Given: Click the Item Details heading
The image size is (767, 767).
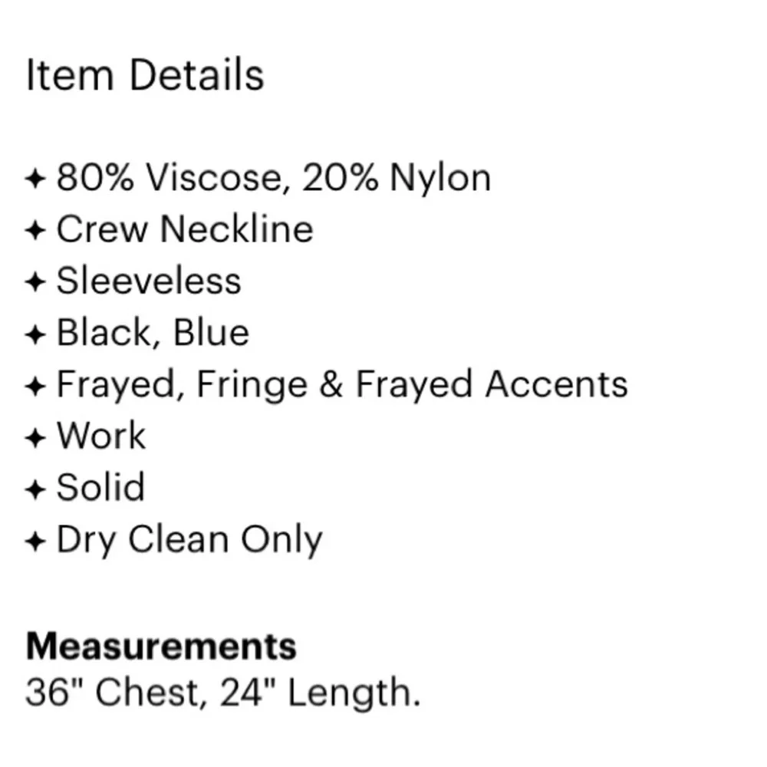Looking at the screenshot, I should [x=145, y=75].
